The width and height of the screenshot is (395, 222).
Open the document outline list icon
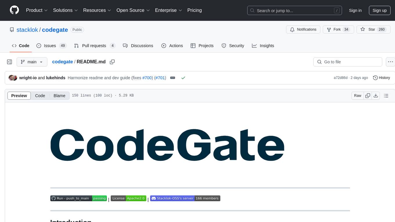[386, 96]
